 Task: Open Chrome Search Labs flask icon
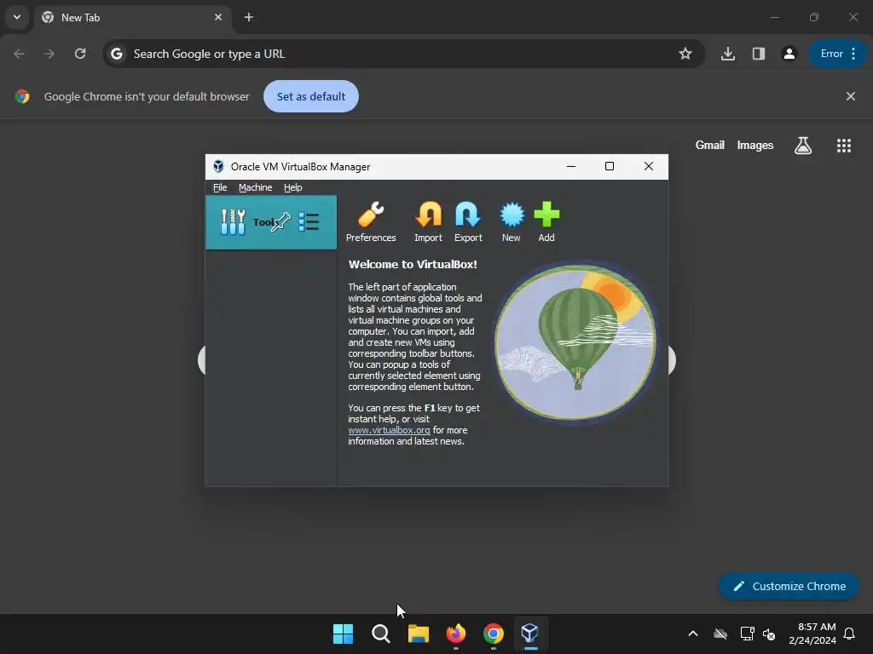tap(803, 146)
